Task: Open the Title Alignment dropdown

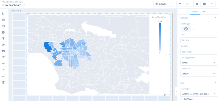Action: (198, 63)
